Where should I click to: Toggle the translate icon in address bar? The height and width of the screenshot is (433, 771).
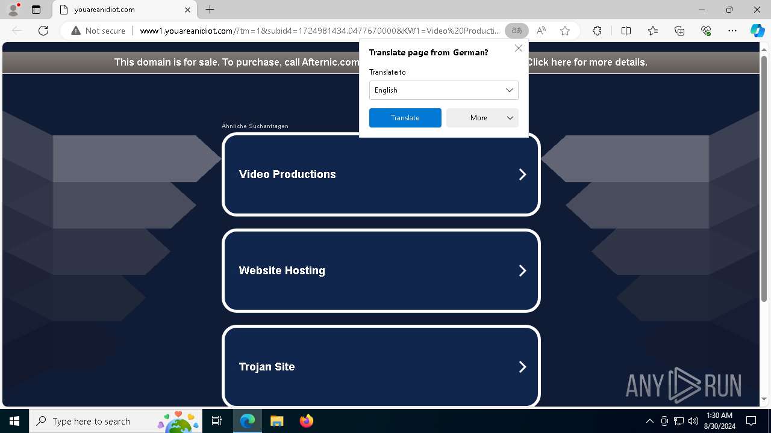click(517, 31)
